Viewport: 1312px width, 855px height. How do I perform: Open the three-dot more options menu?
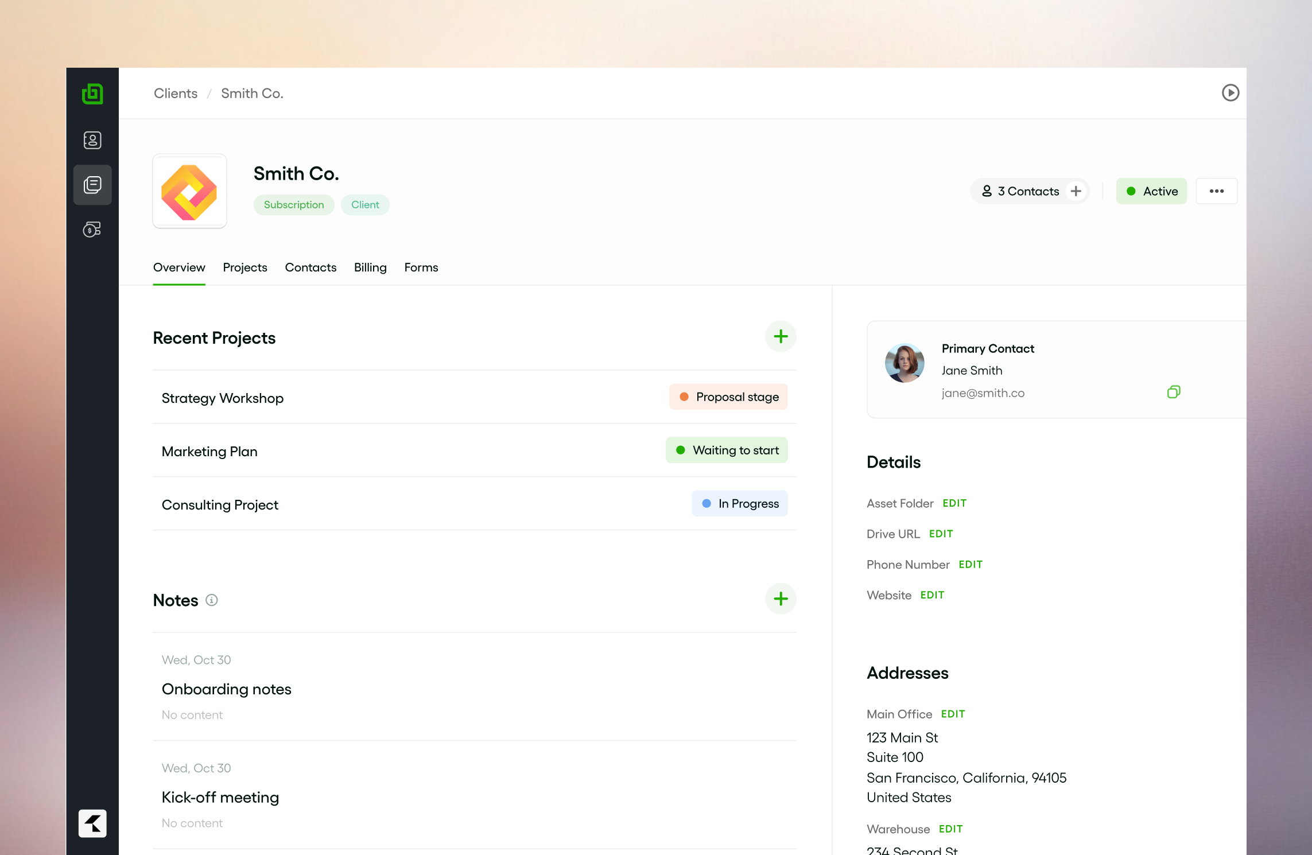[1216, 191]
